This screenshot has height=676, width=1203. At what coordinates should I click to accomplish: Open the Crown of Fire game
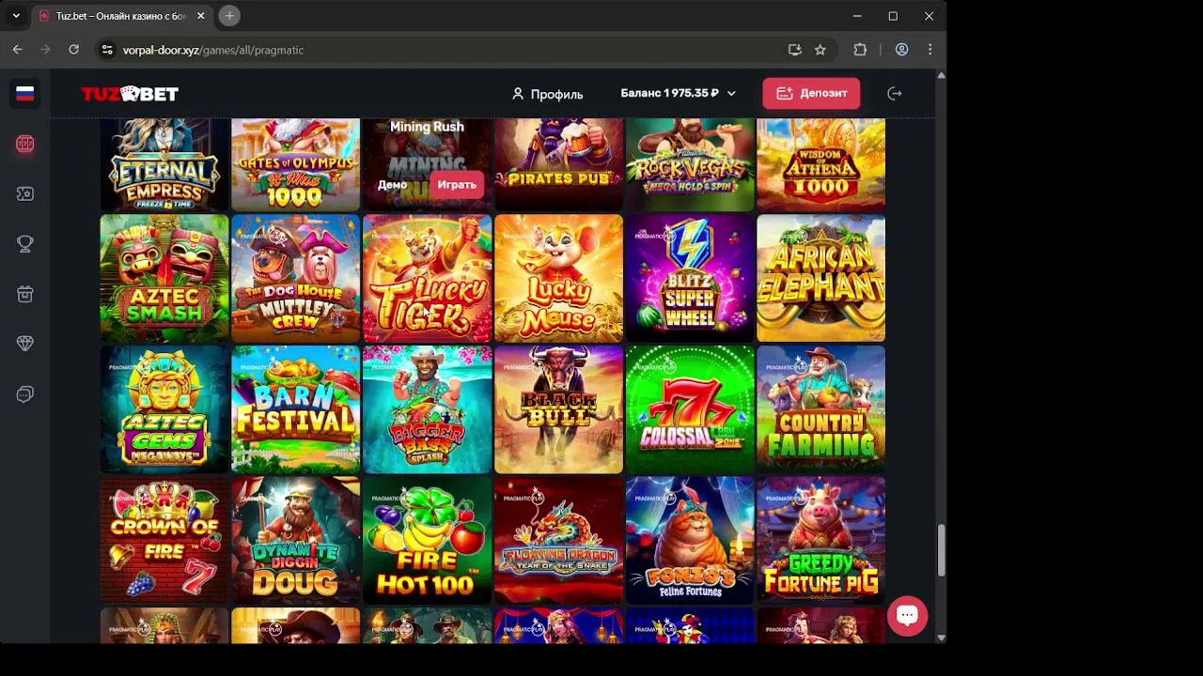pos(164,540)
